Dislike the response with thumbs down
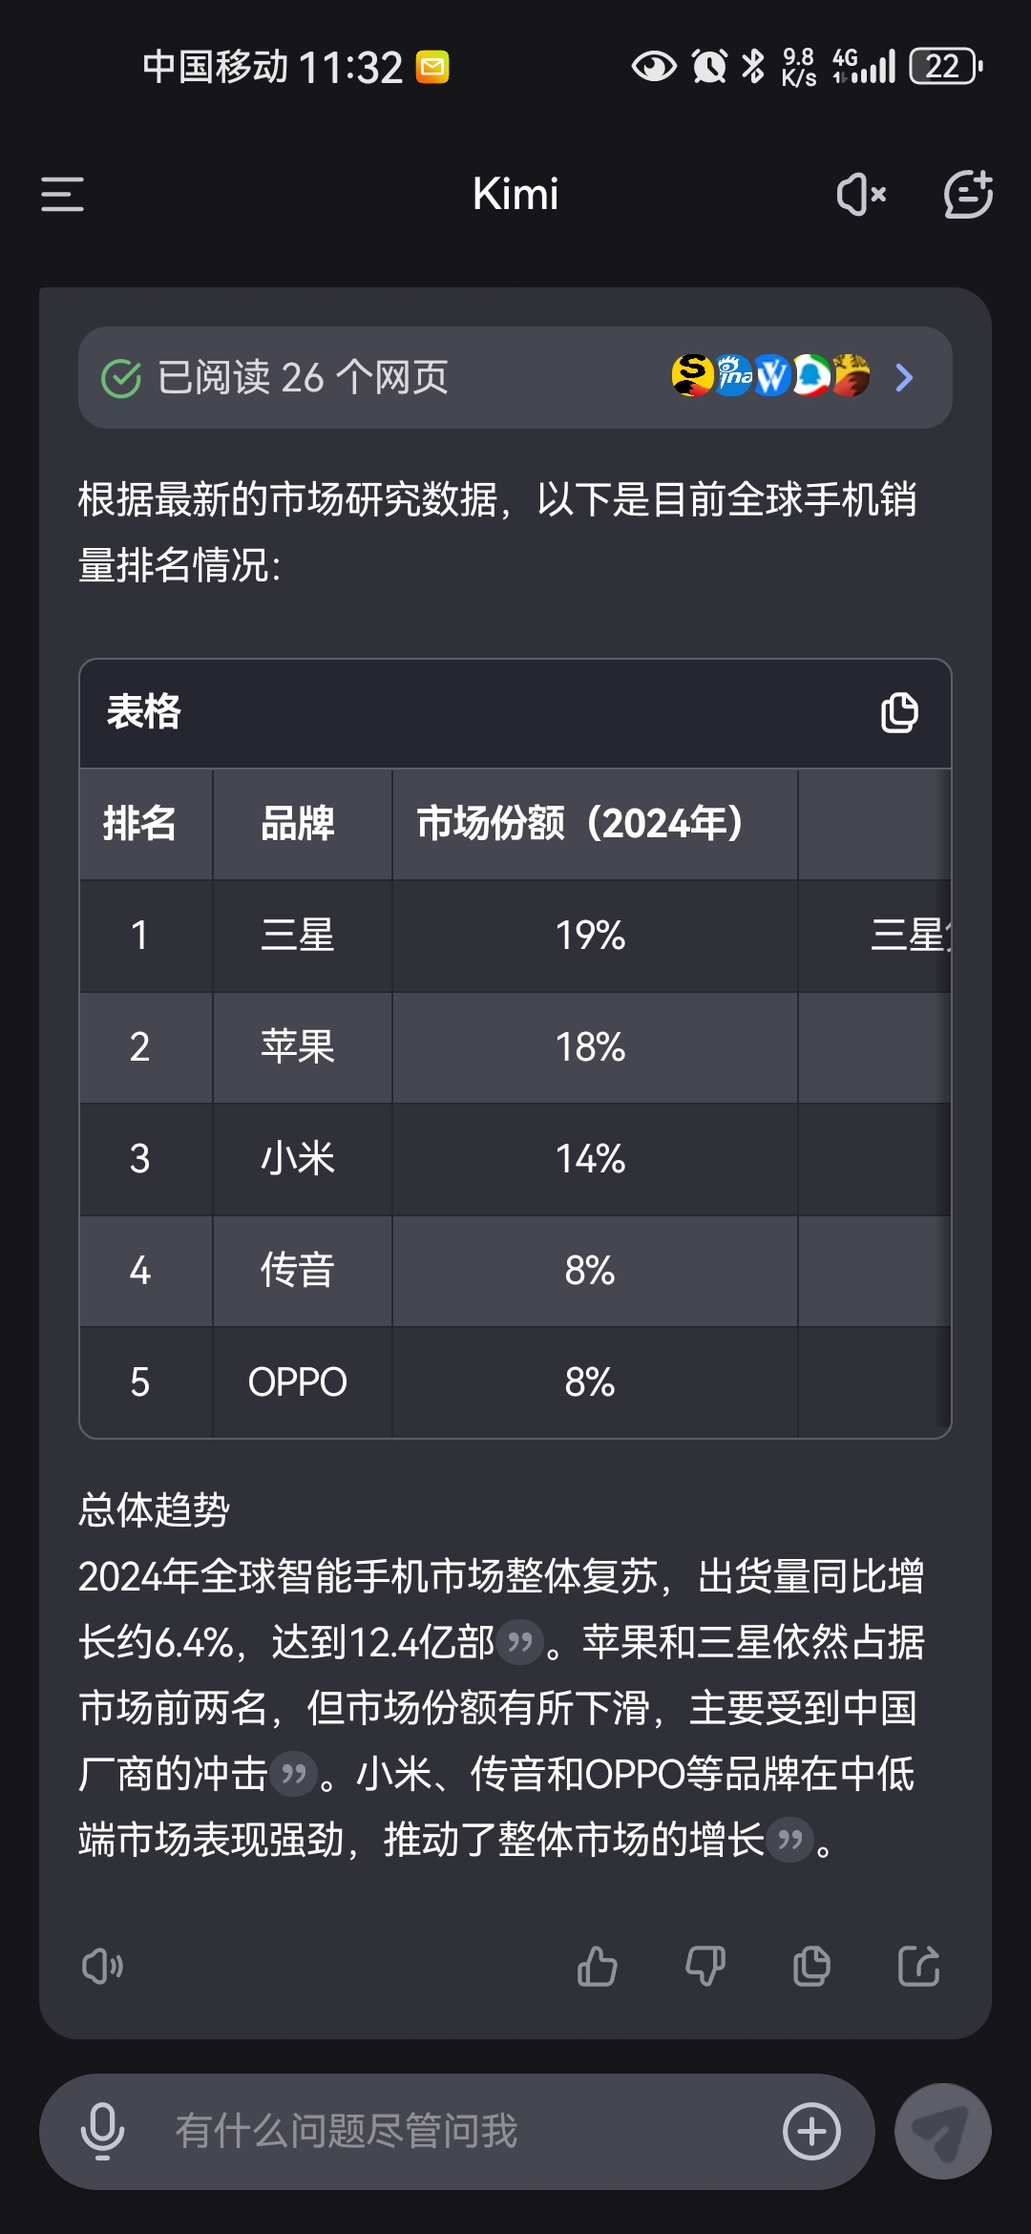Viewport: 1031px width, 2234px height. (x=705, y=1967)
